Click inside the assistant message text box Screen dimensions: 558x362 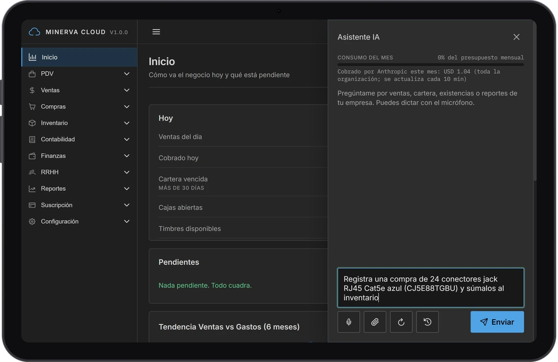[x=431, y=288]
